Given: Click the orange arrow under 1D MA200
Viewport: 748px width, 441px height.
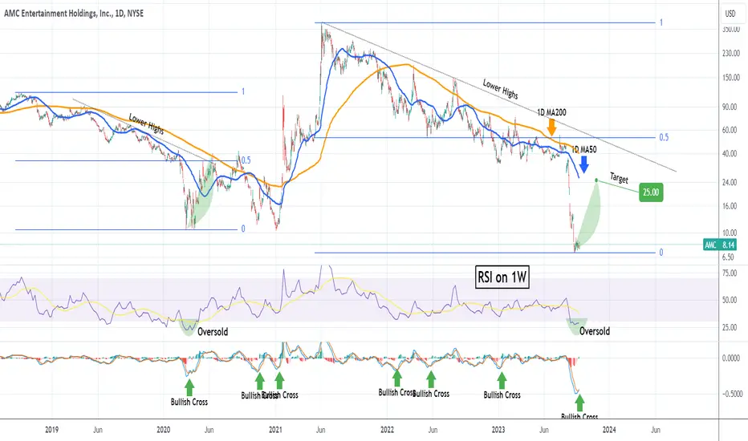Looking at the screenshot, I should (551, 127).
